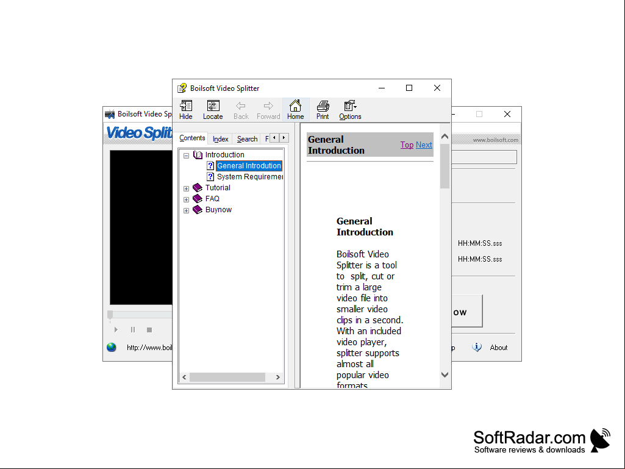Close the Boilsoft help window

[437, 88]
